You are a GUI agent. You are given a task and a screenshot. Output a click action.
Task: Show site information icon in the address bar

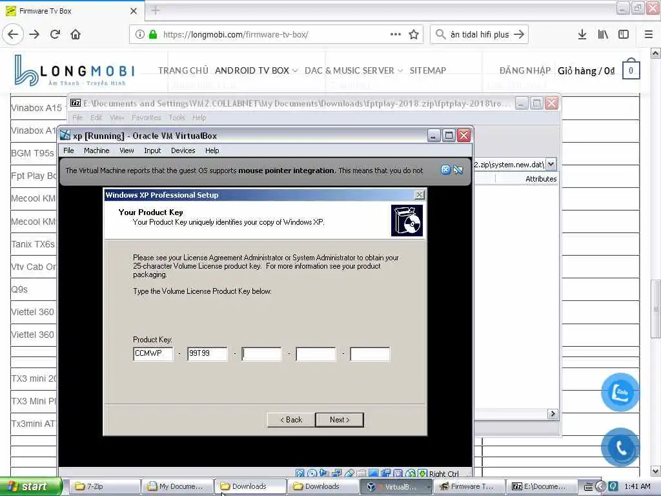tap(140, 34)
